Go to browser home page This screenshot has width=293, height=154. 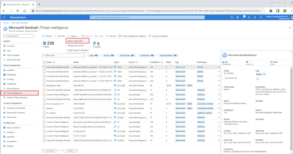(x=24, y=11)
